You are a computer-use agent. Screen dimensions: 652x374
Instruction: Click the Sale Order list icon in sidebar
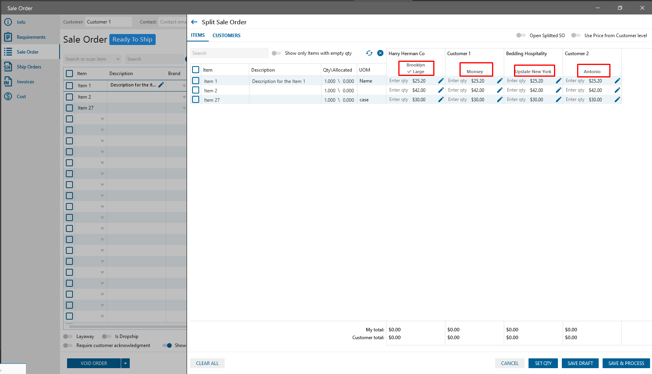pos(8,52)
